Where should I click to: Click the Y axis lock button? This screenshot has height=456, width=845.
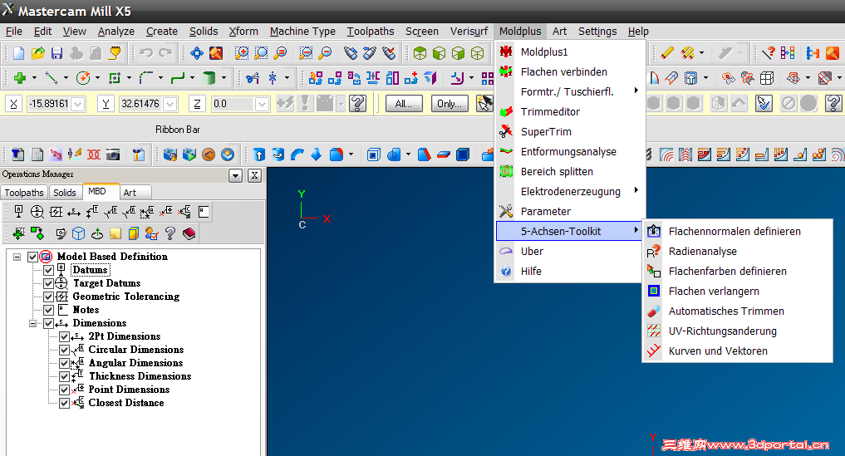[106, 104]
